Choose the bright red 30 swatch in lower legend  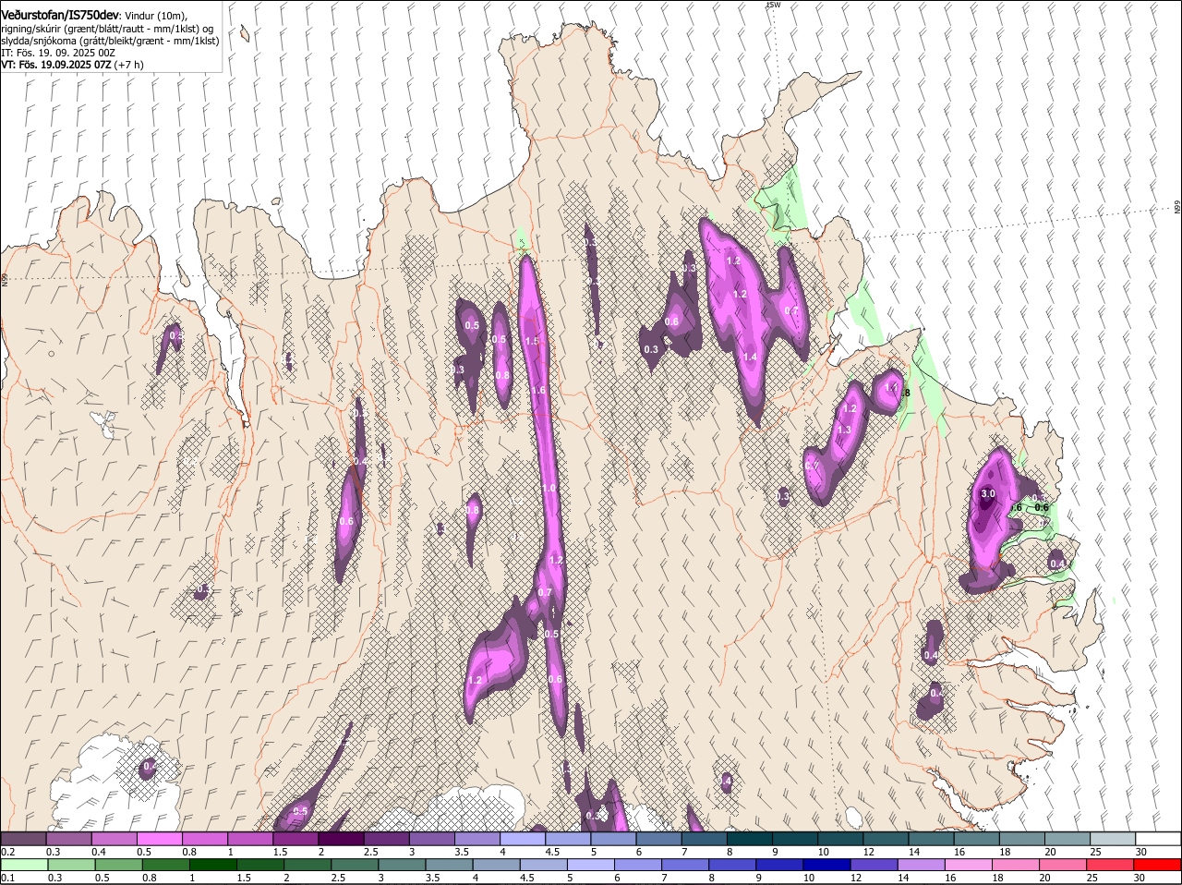click(x=1159, y=865)
